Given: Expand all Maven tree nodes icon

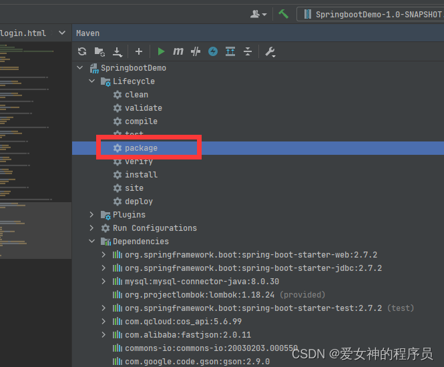Looking at the screenshot, I should pos(230,51).
